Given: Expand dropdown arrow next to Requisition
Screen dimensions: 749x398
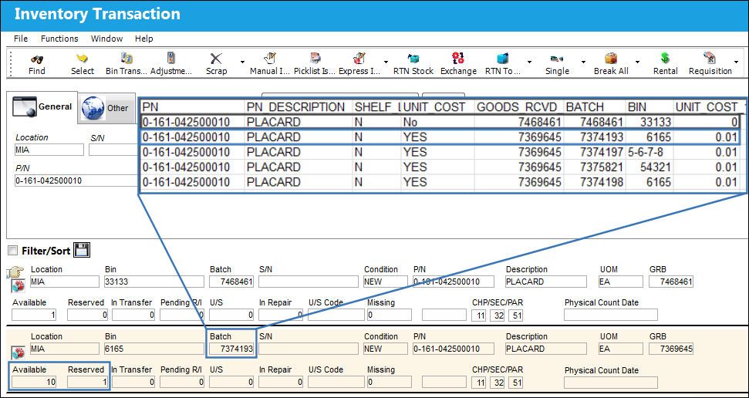Looking at the screenshot, I should tap(736, 62).
